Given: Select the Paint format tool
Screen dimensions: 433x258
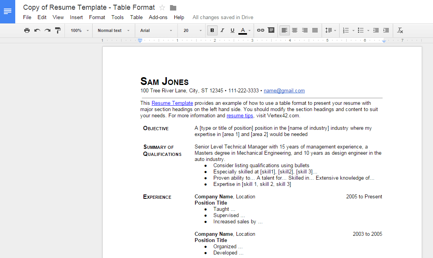Looking at the screenshot, I should (x=58, y=30).
